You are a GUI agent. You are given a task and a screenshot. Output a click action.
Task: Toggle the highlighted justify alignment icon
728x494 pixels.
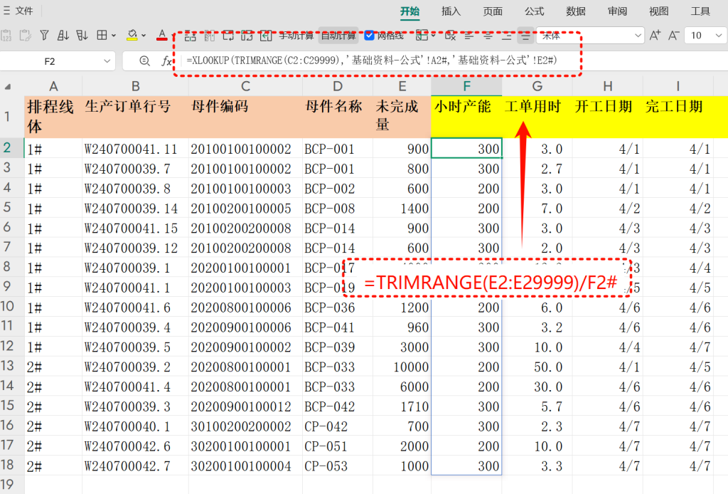click(x=525, y=36)
